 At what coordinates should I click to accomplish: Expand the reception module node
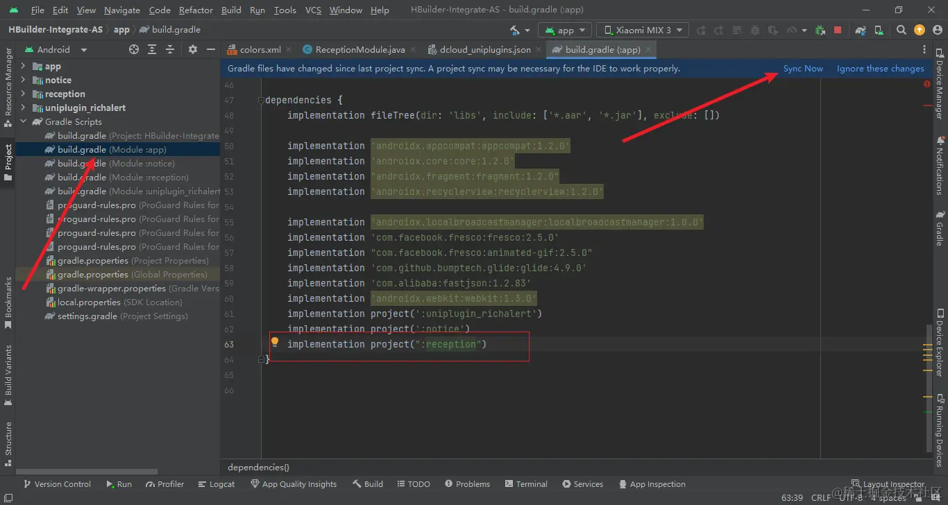[x=23, y=94]
